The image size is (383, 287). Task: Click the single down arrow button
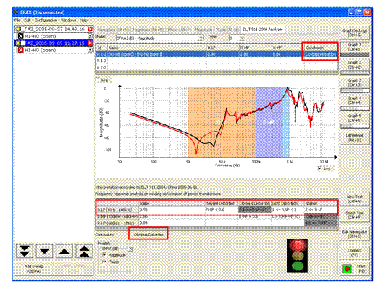coord(44,251)
